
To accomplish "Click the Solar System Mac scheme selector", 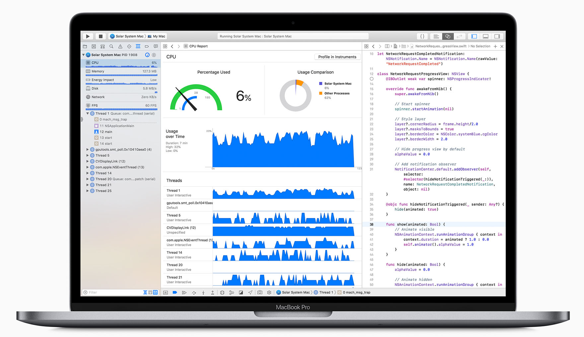I will (x=127, y=36).
